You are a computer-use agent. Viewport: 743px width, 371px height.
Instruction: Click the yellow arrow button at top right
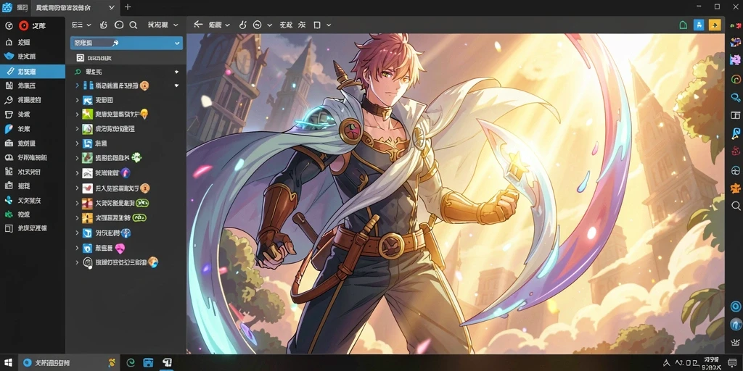714,25
